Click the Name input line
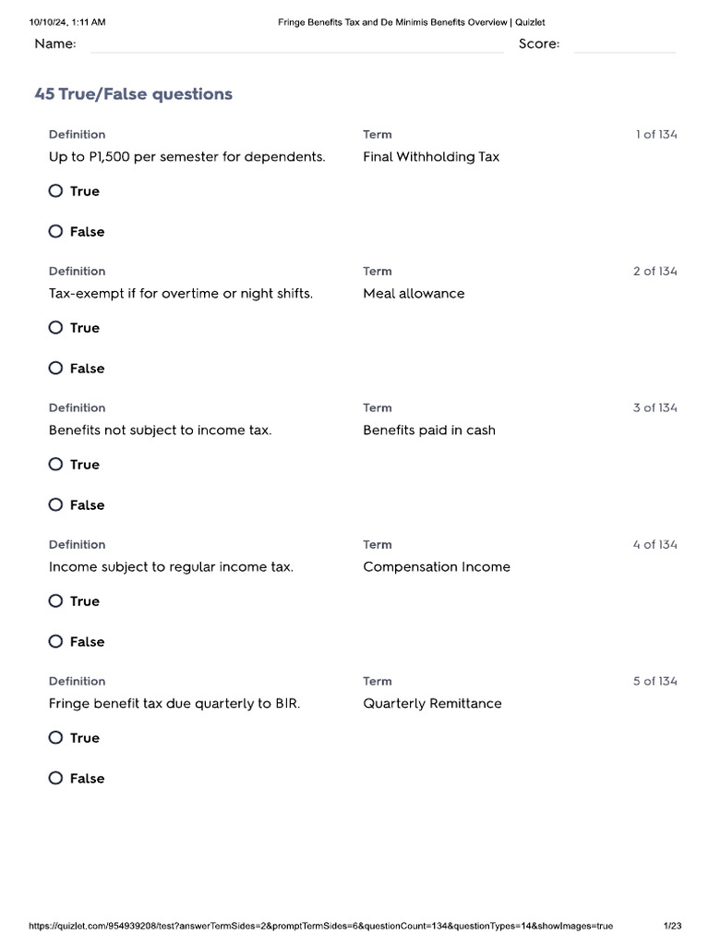The image size is (709, 946). (x=295, y=45)
